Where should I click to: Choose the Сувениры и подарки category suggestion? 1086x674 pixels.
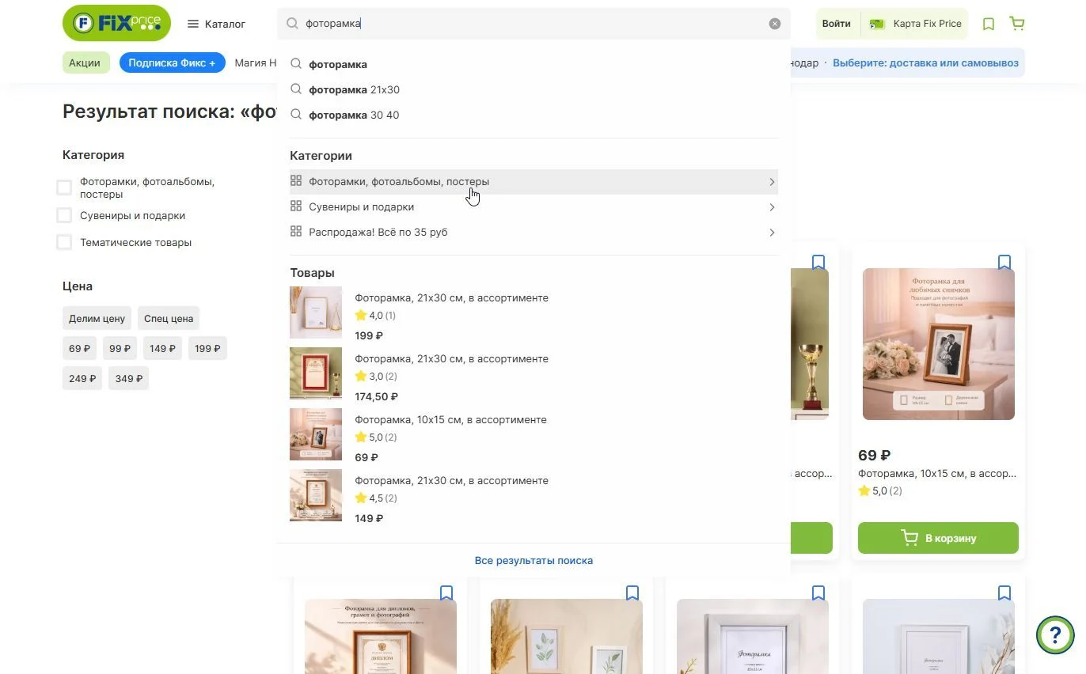(x=534, y=207)
